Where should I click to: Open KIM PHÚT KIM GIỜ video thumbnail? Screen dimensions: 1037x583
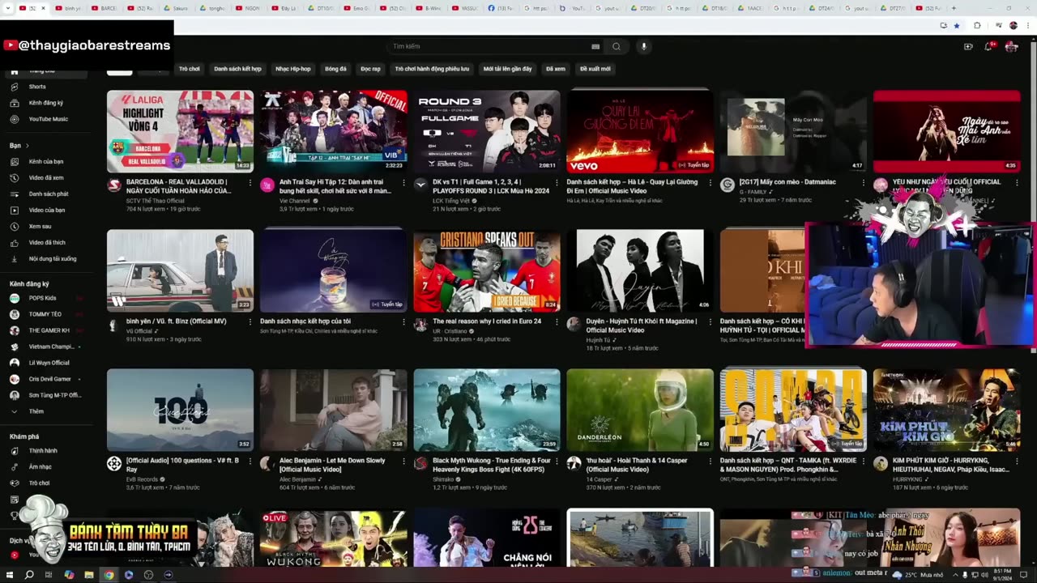click(946, 410)
